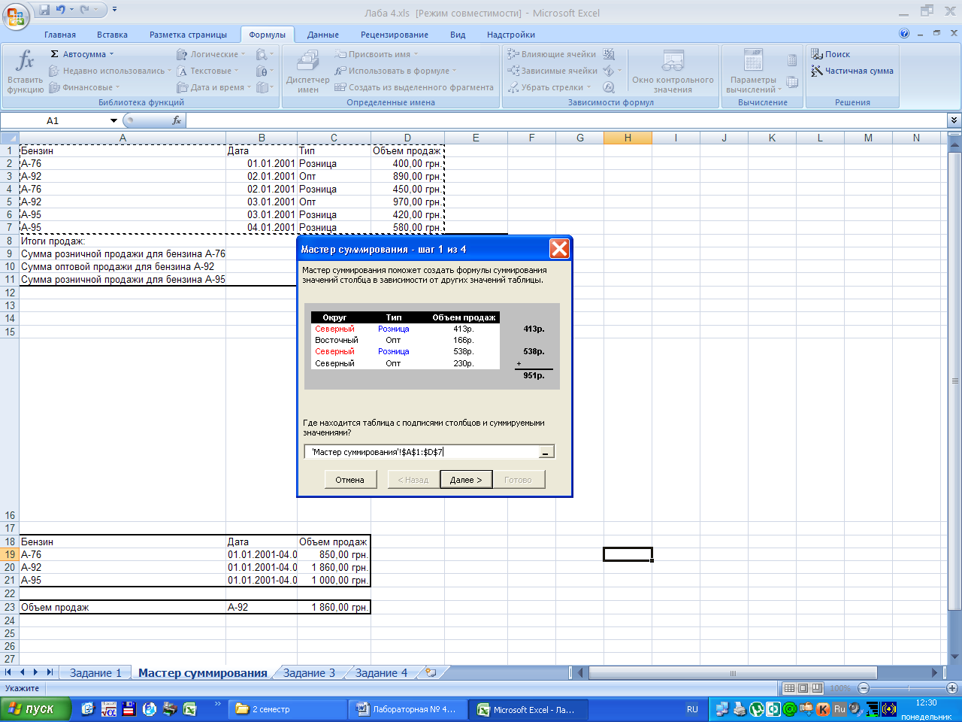Click the Вставить функцию fx ribbon button
The image size is (962, 722).
[25, 71]
